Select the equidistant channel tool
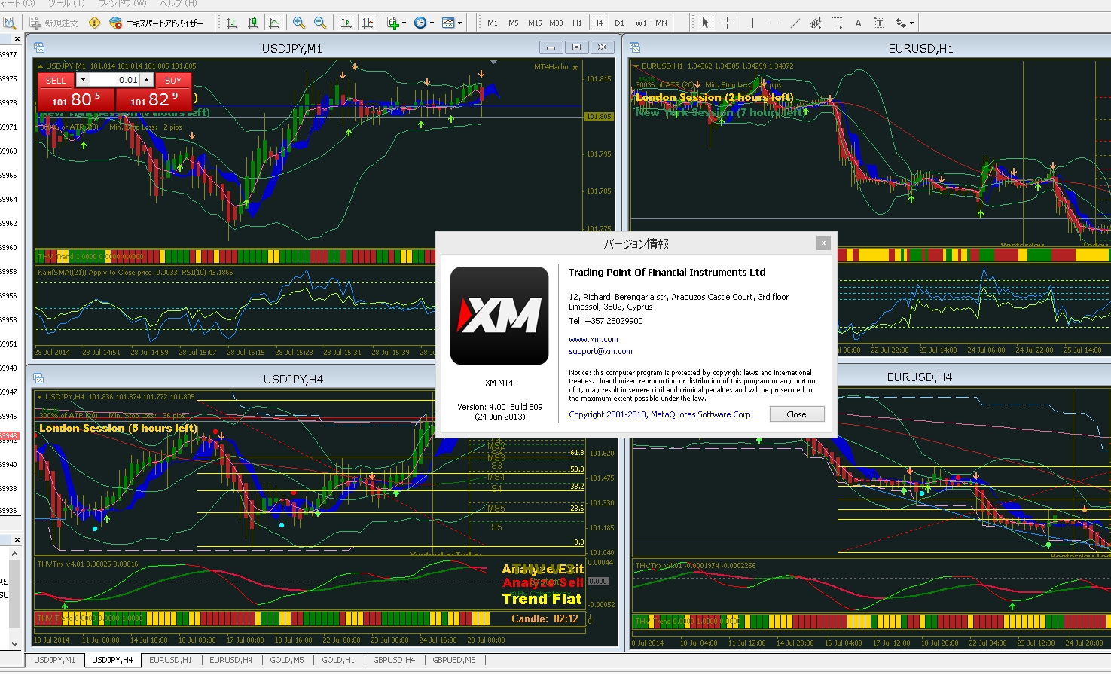1111x675 pixels. point(816,23)
